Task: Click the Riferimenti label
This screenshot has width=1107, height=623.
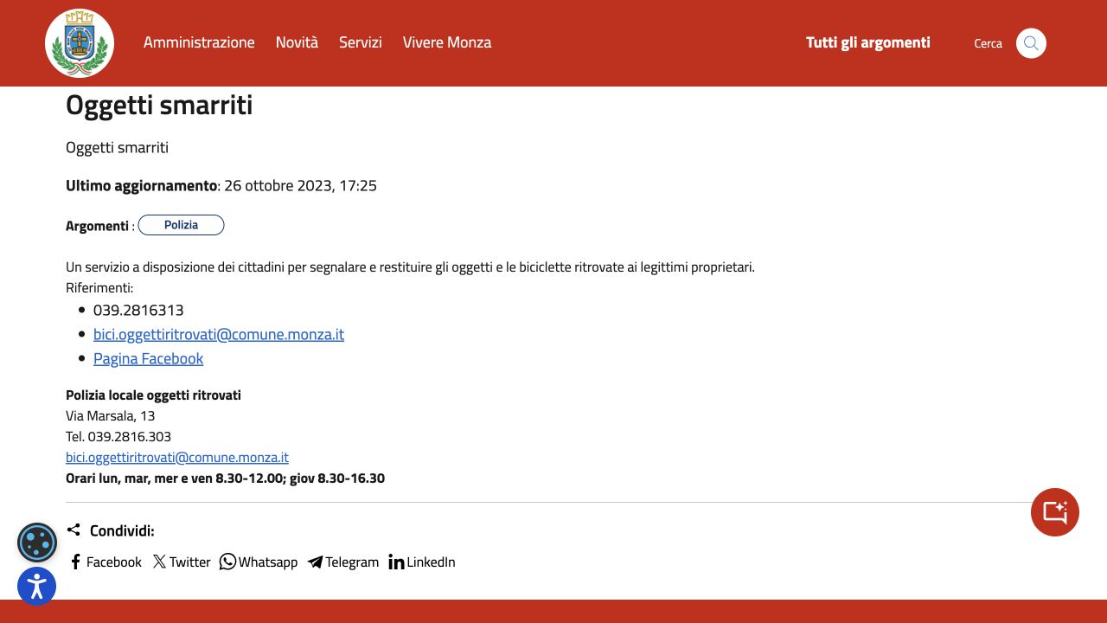Action: 99,287
